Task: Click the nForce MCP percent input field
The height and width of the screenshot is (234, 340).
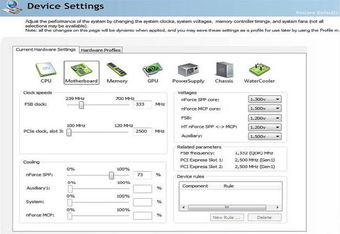Action: point(142,216)
